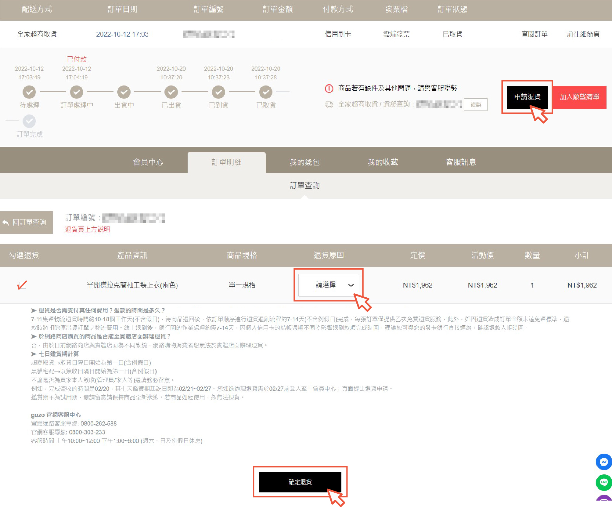Toggle the return checkbox for the product
Image resolution: width=612 pixels, height=515 pixels.
(x=22, y=285)
